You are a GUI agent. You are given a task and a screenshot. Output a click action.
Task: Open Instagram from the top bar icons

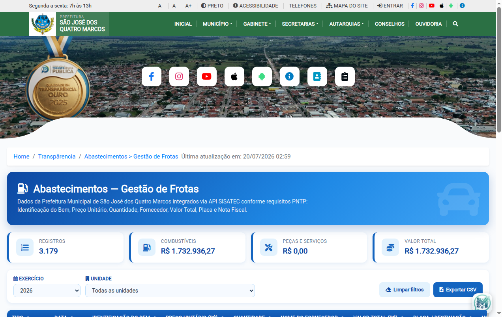[421, 6]
